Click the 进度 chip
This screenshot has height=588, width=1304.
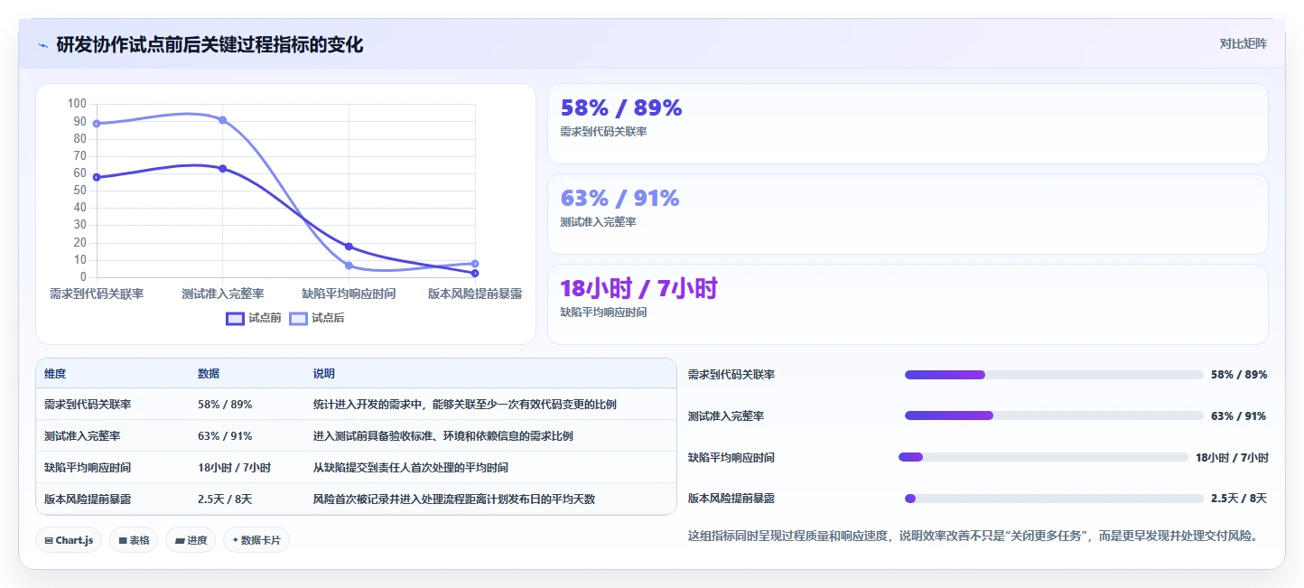(191, 540)
